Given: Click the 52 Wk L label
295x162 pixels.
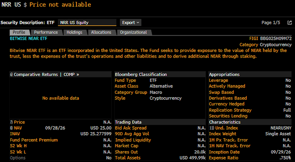Looking at the screenshot, I should [18, 152].
